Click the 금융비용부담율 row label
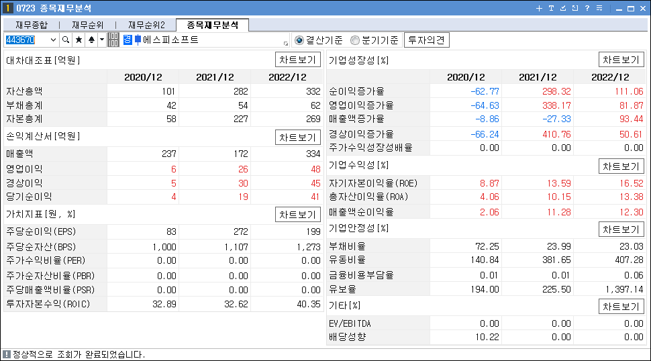Screen dimensions: 651x361 coord(361,275)
